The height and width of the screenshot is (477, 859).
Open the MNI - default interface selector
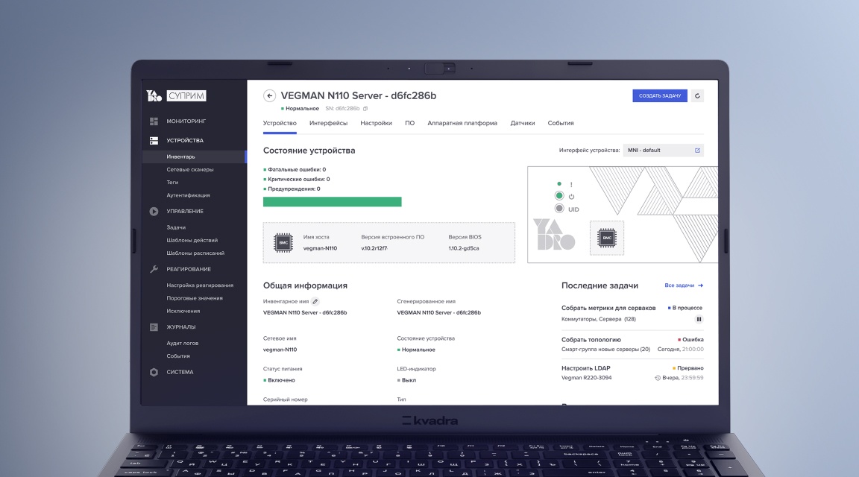click(663, 151)
